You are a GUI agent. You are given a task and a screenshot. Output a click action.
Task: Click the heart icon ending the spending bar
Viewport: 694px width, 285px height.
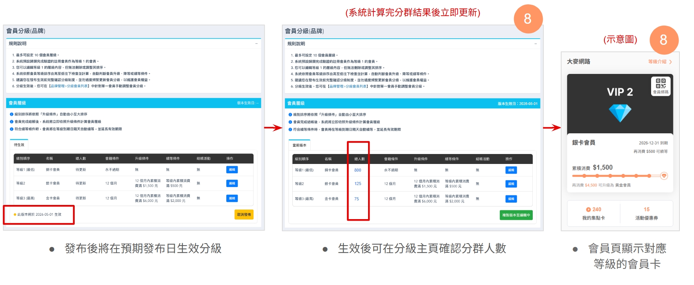pos(664,176)
